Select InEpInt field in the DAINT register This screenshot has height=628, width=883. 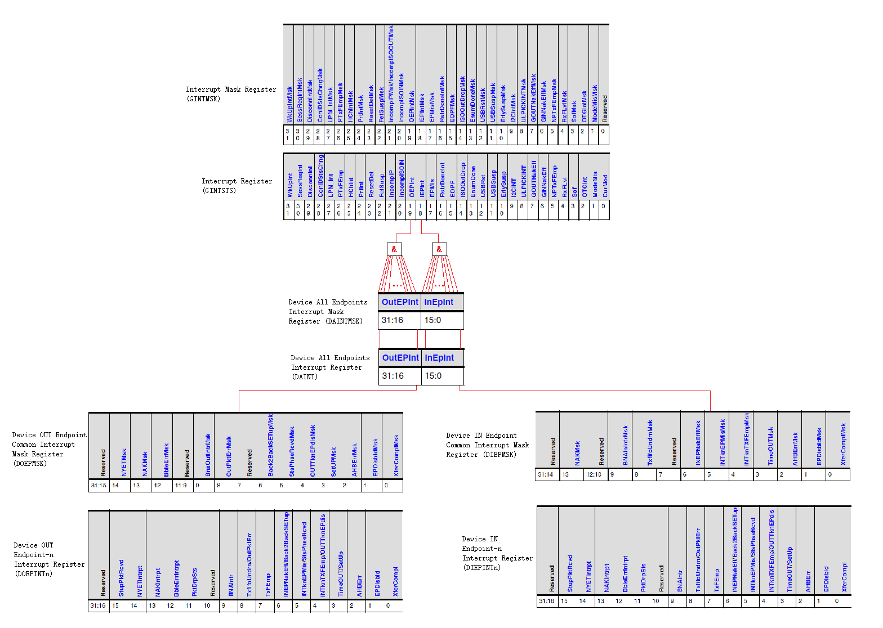pos(439,358)
